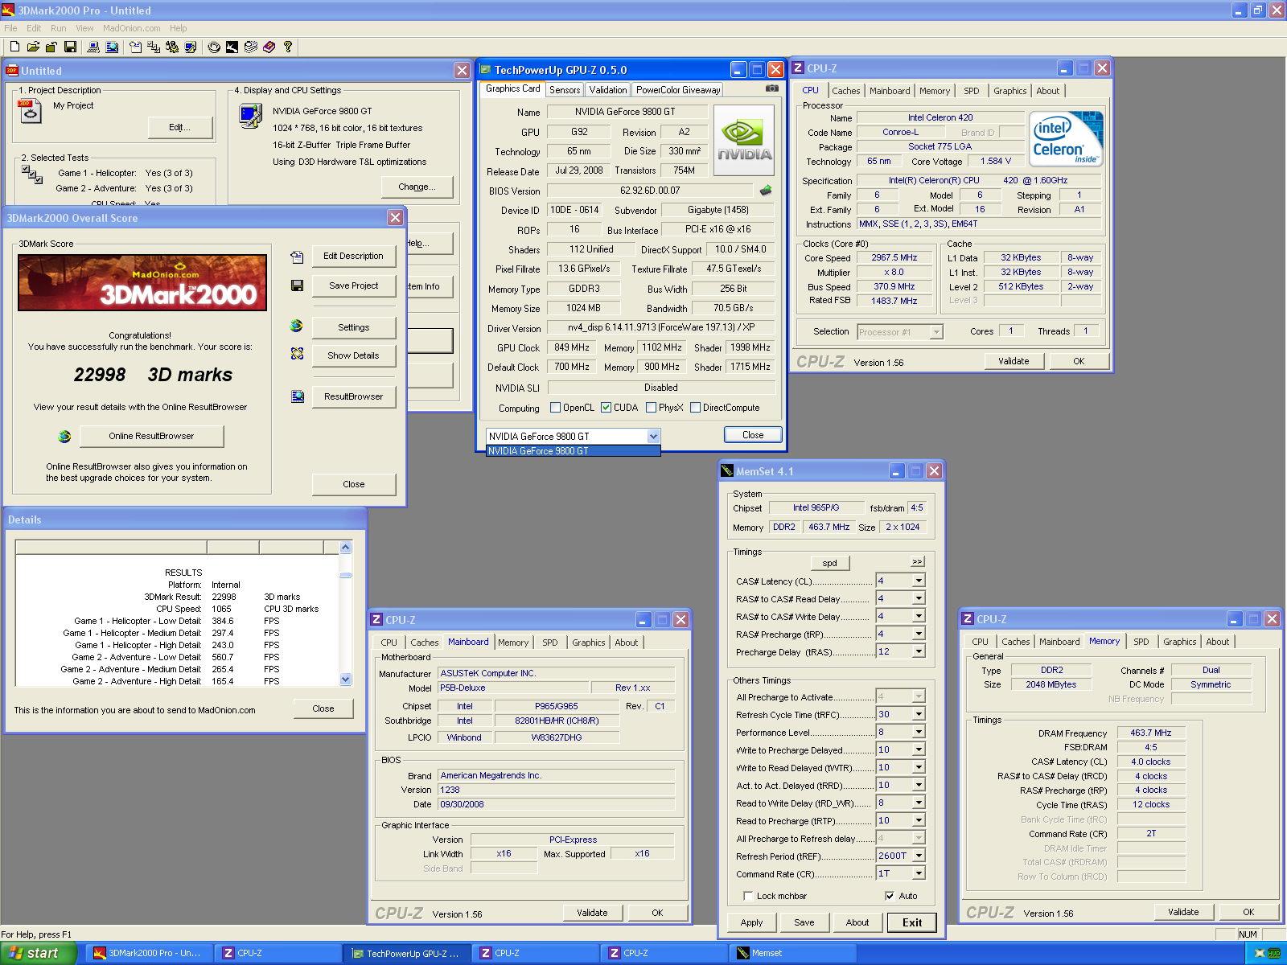Click Show Details in the Overall Score dialog

click(x=353, y=355)
